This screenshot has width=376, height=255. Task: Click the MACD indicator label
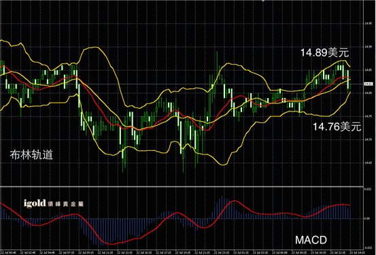[x=311, y=239]
